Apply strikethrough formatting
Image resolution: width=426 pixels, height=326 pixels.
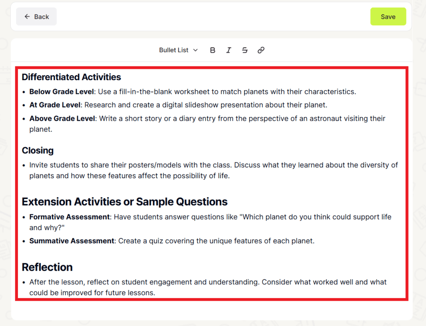click(x=245, y=50)
